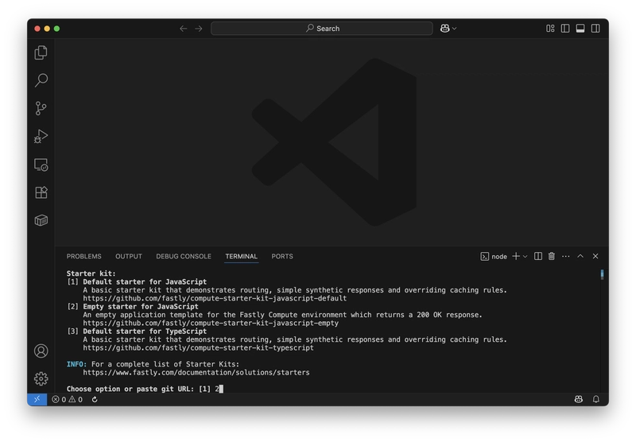Switch to the PROBLEMS tab

(x=83, y=257)
